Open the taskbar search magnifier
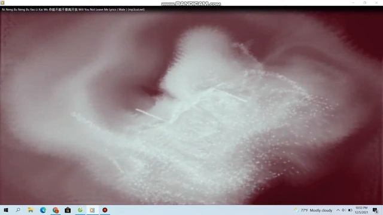This screenshot has height=215, width=383. pos(18,210)
